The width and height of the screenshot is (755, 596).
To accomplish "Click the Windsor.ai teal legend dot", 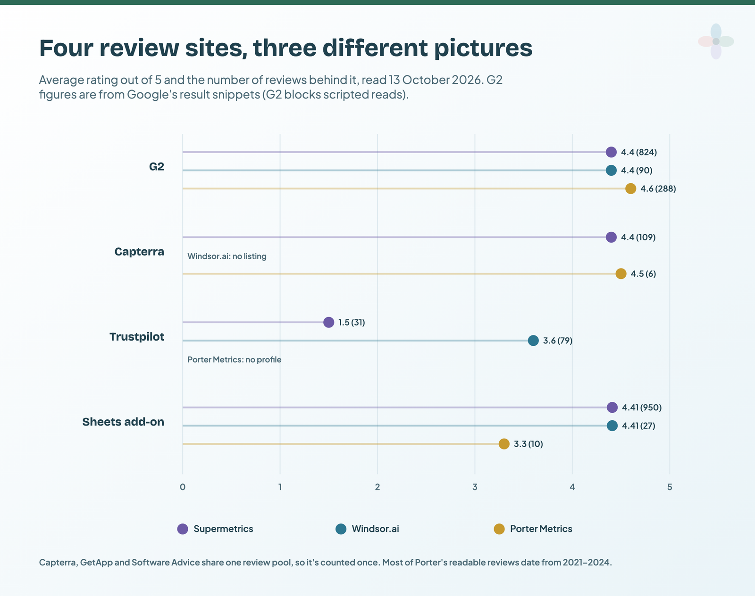I will click(341, 529).
